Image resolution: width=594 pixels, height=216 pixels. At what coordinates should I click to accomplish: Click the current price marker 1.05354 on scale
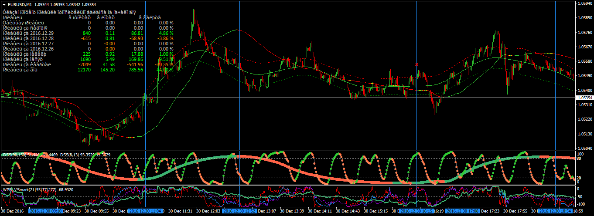click(x=584, y=98)
